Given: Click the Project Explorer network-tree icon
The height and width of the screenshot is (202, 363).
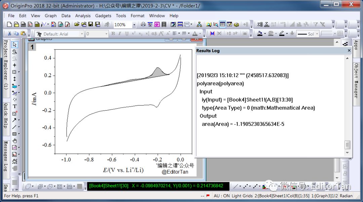Looking at the screenshot, I should (199, 24).
